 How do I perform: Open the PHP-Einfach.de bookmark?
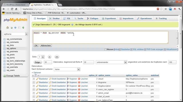(55, 13)
